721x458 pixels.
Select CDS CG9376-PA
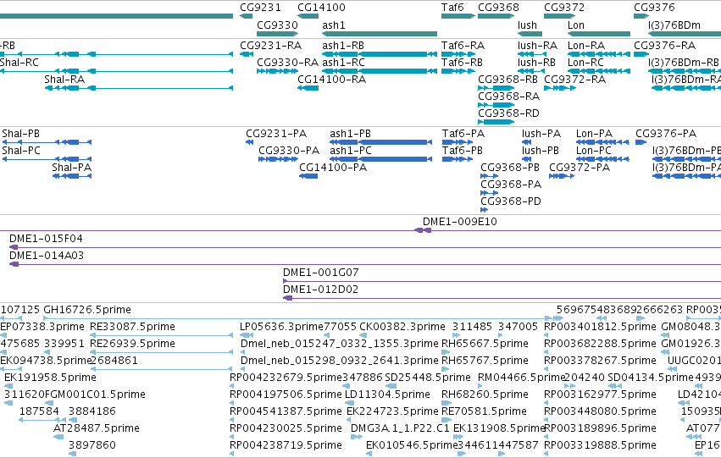click(641, 142)
